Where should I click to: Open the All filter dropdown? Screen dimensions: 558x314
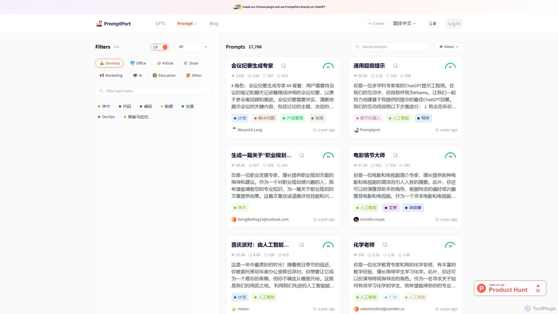(193, 47)
